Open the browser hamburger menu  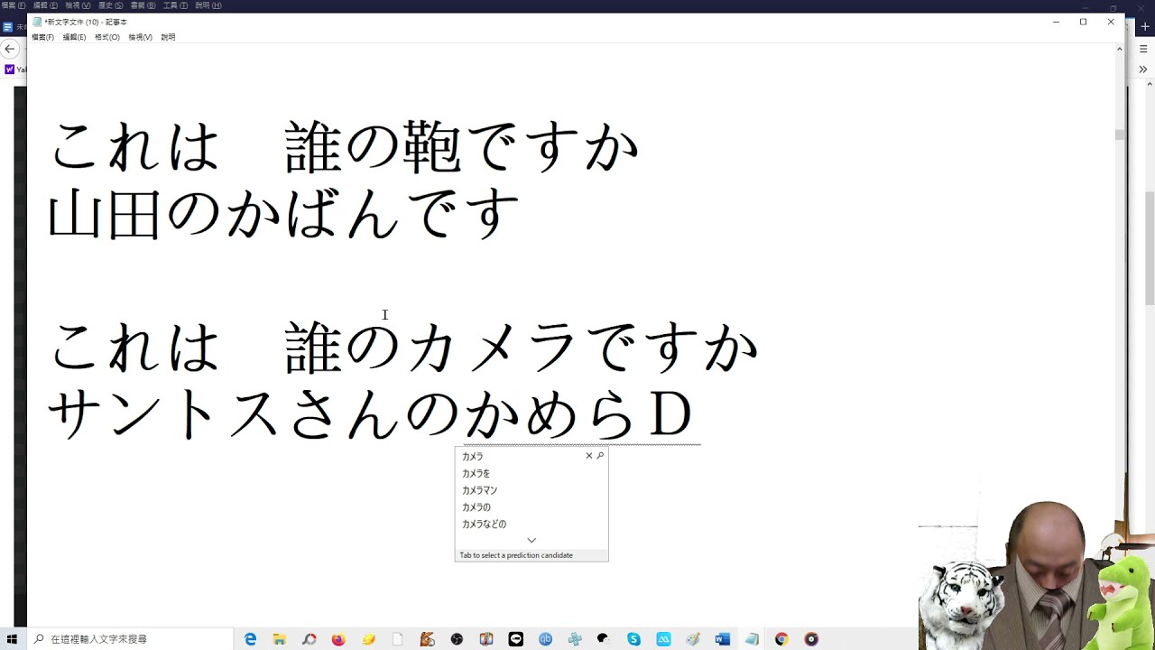1143,49
